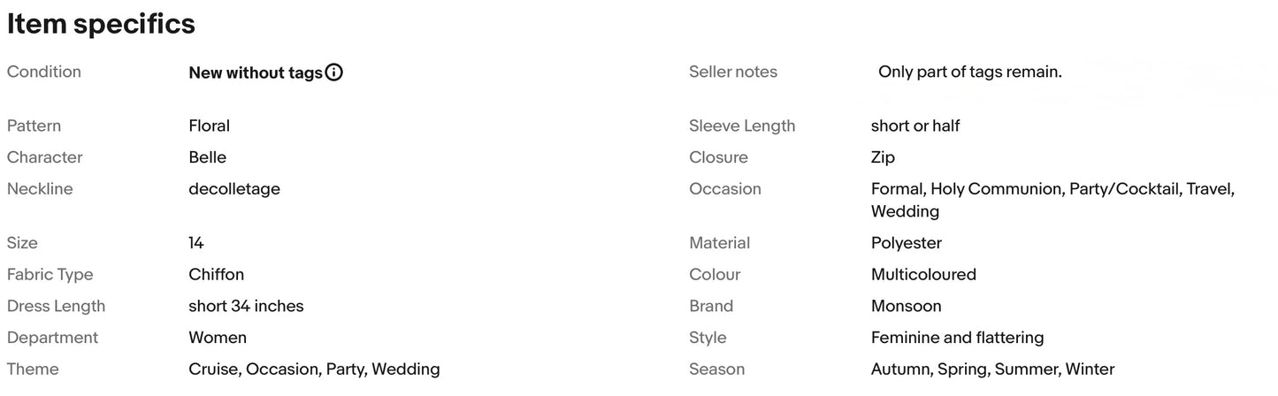Select the Women department value
The image size is (1278, 396).
[218, 338]
